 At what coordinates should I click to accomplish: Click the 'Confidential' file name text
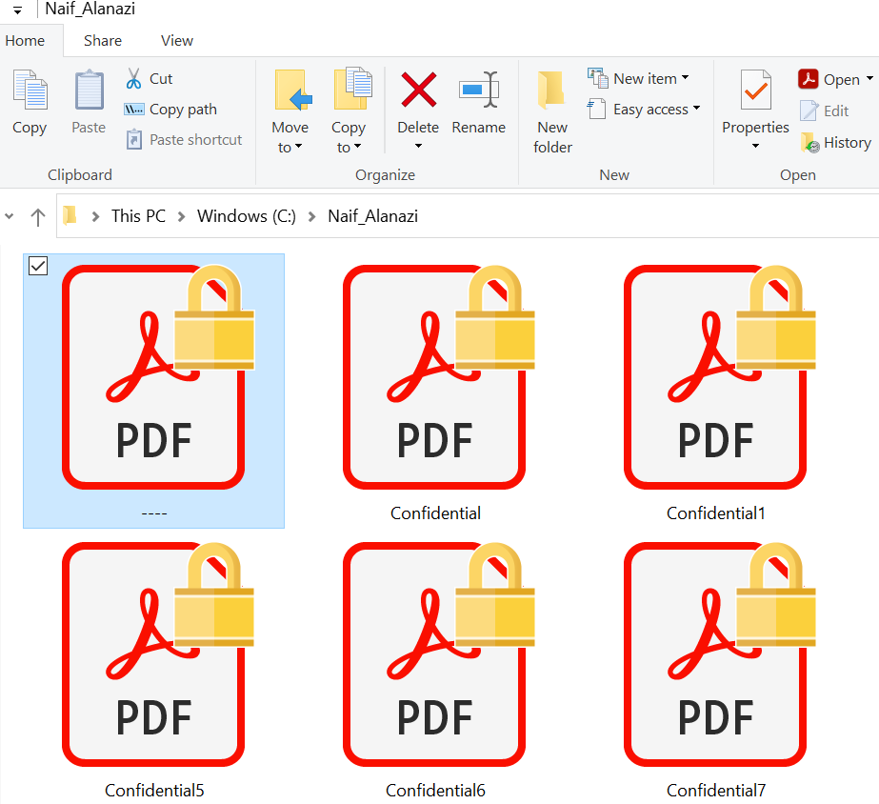435,513
